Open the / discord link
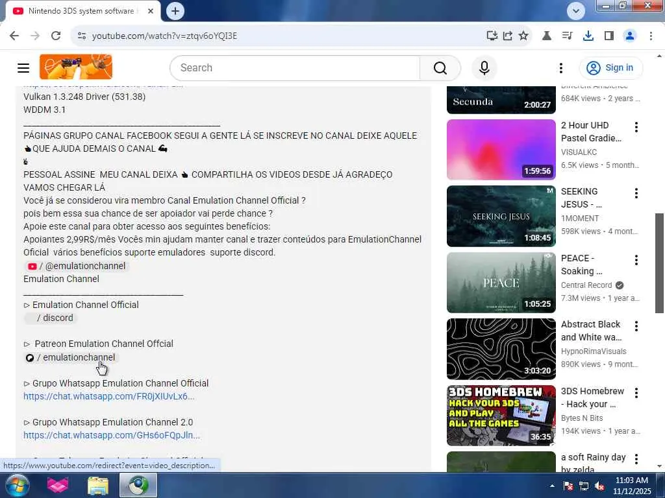This screenshot has height=498, width=665. click(51, 318)
